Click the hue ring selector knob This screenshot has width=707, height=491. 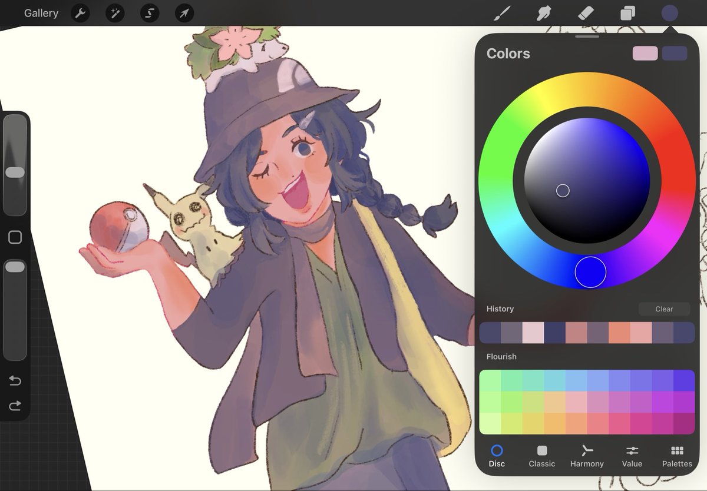pos(590,271)
